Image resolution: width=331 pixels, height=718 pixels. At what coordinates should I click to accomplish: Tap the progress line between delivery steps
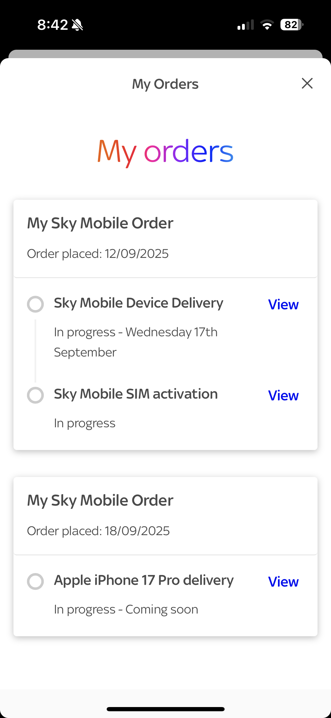[x=35, y=351]
